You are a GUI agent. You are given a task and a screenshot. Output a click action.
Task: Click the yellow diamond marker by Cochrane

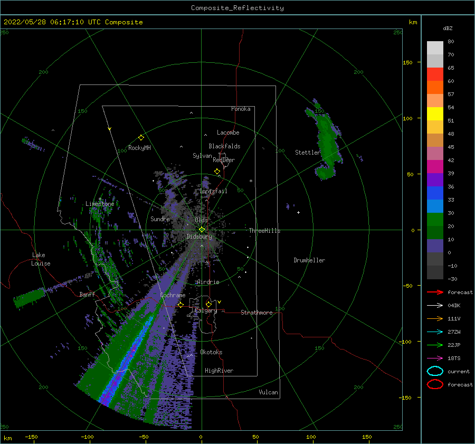click(x=180, y=305)
